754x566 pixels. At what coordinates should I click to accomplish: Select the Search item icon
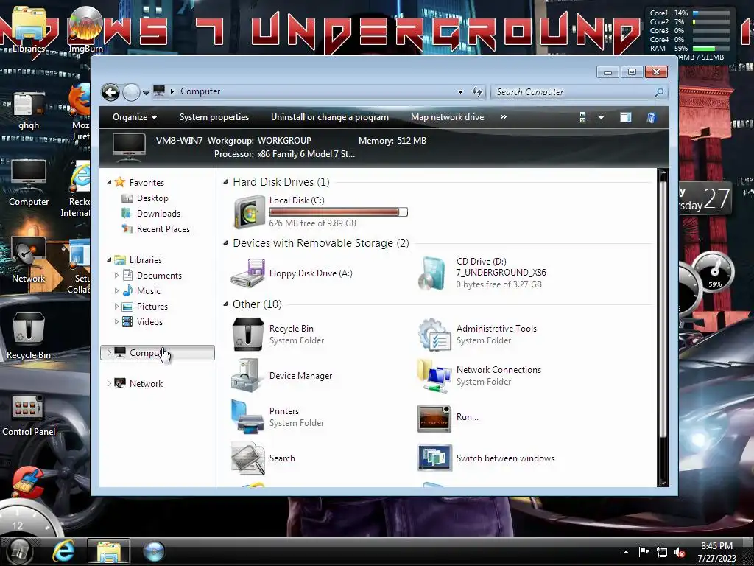[248, 458]
